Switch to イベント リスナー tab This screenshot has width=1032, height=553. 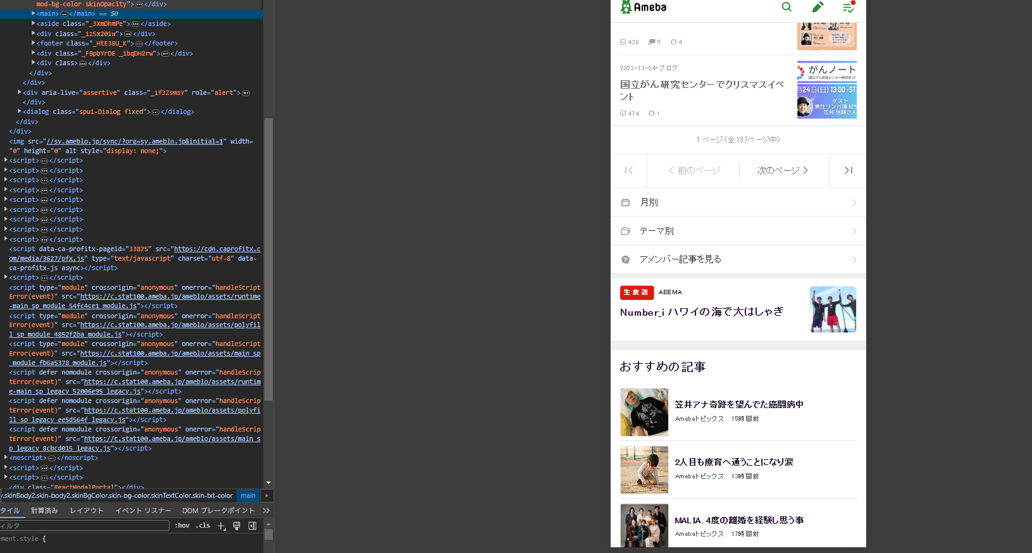point(143,511)
